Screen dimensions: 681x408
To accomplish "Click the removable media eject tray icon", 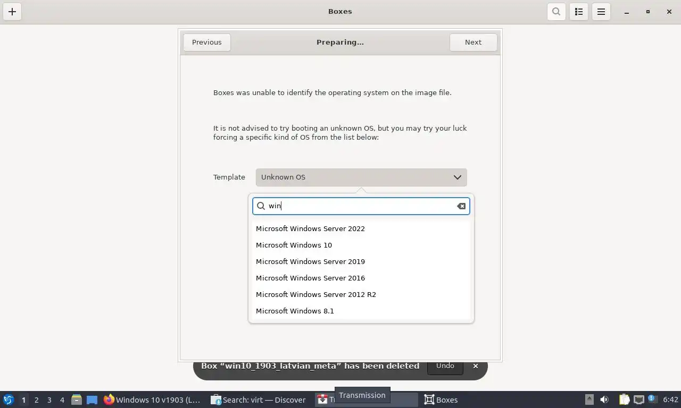I will tap(589, 400).
